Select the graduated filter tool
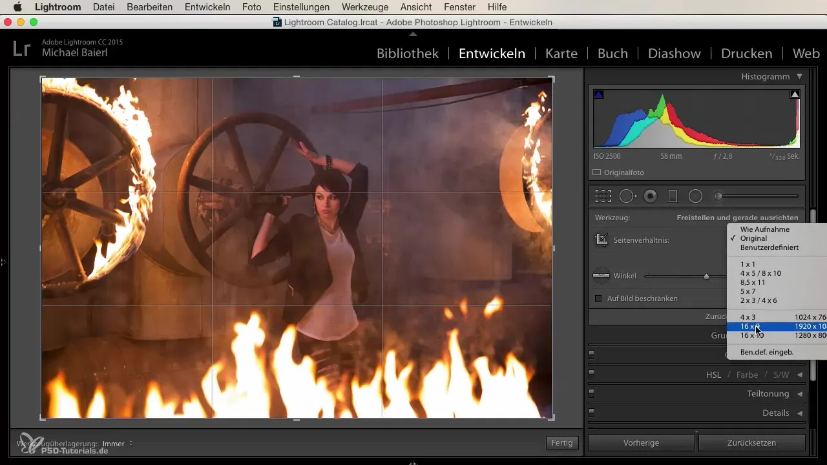 pyautogui.click(x=673, y=196)
